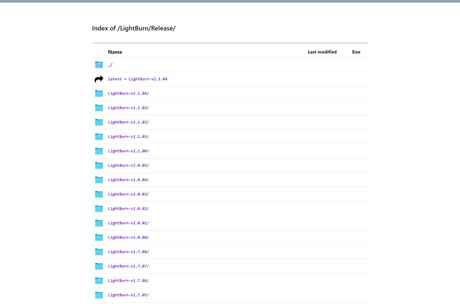Open the LightBurn-v2.1.01/ directory link

coord(128,137)
